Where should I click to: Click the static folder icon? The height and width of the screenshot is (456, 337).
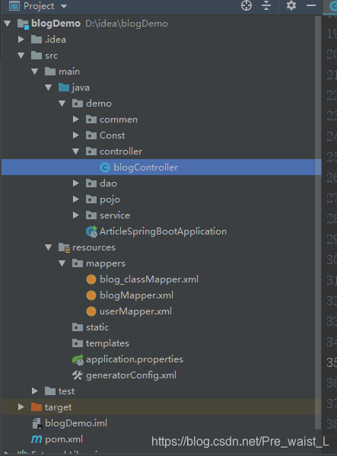(x=78, y=327)
